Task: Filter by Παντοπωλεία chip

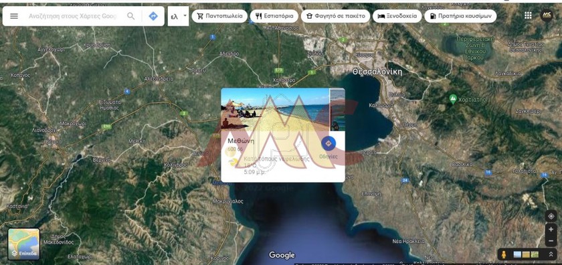Action: [x=219, y=16]
